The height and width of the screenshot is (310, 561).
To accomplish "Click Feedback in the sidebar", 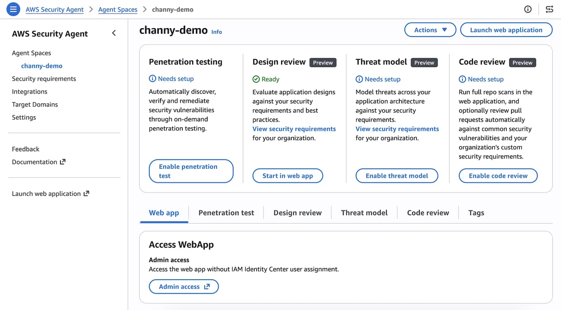I will point(26,149).
